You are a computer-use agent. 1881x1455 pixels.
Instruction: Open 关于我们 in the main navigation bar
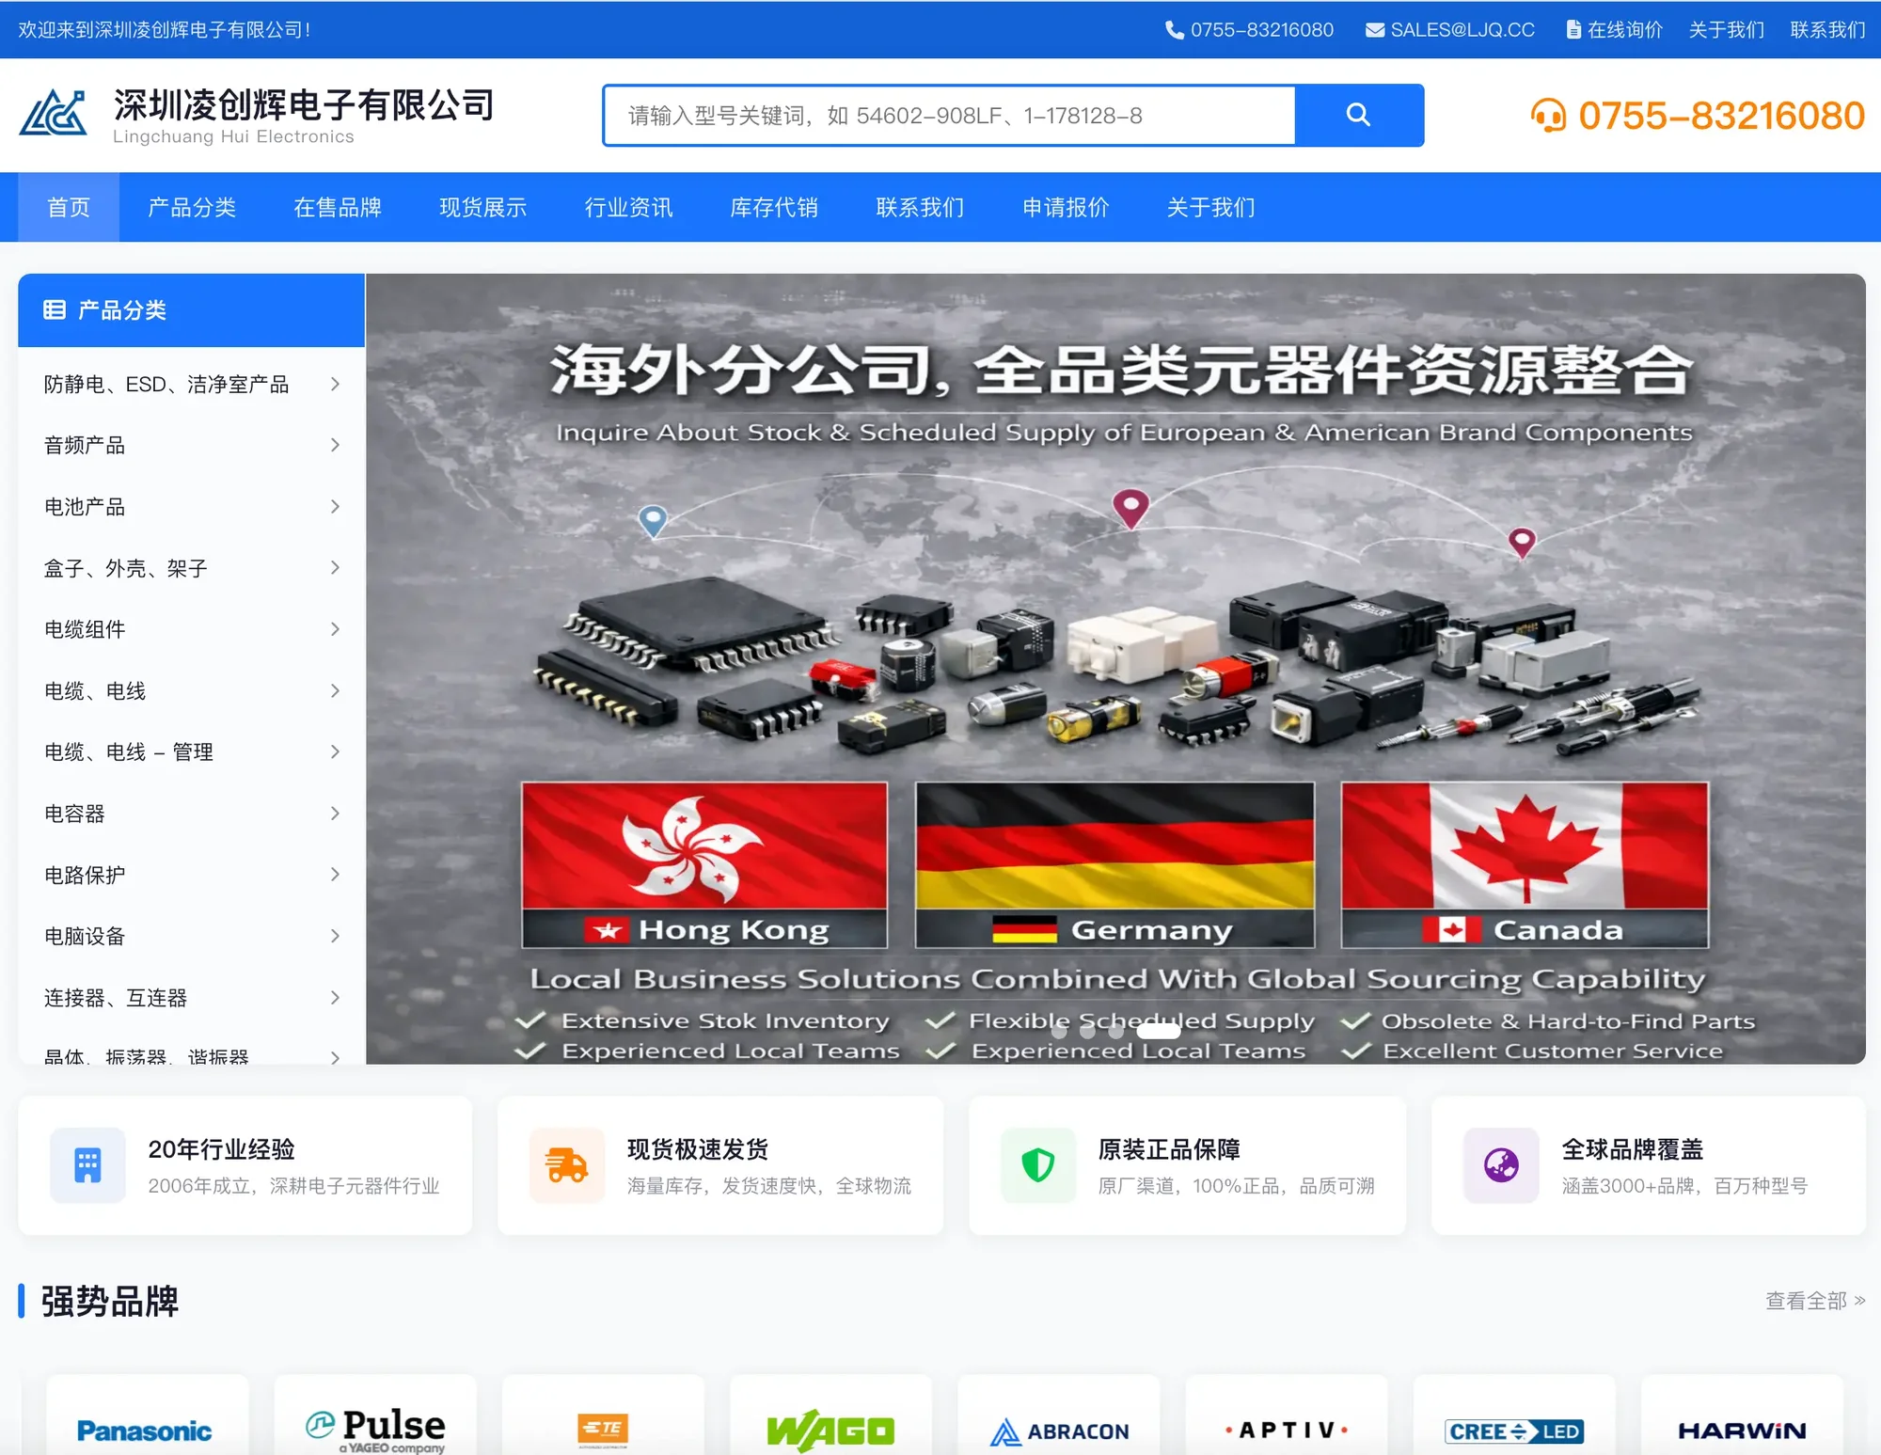pos(1211,207)
